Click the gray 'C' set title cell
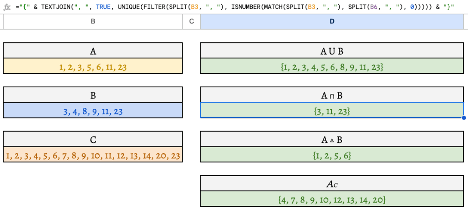 tap(93, 139)
